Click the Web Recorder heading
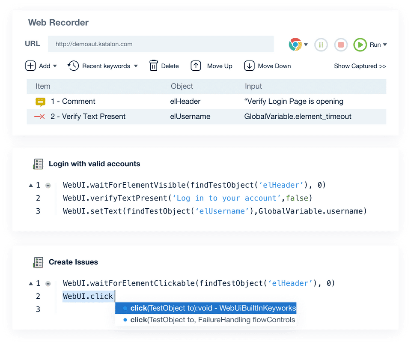Image resolution: width=411 pixels, height=345 pixels. click(58, 23)
